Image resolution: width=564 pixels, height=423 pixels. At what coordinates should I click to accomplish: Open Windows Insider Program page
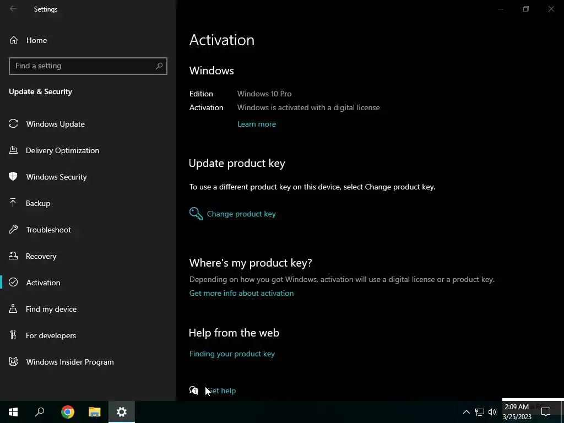coord(70,362)
